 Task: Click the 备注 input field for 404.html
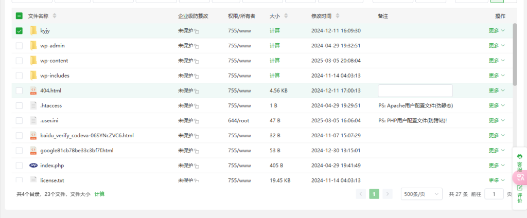pyautogui.click(x=415, y=90)
